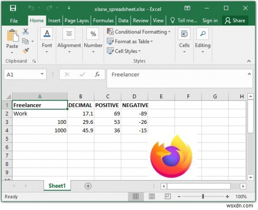Click the Sign in link

[210, 21]
